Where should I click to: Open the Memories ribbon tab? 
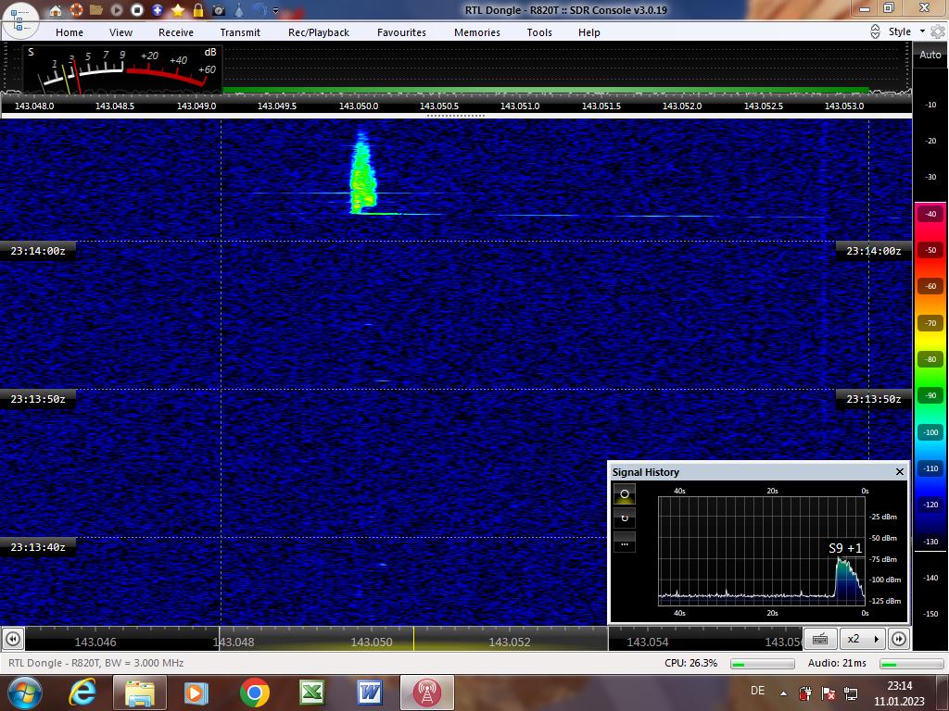tap(477, 32)
